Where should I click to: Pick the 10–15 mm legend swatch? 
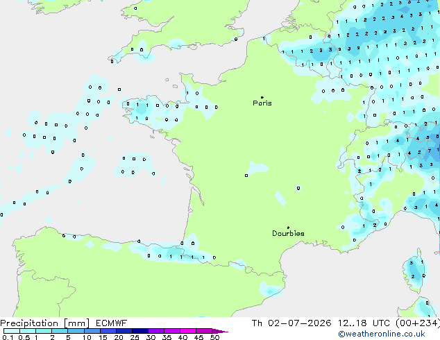92,331
